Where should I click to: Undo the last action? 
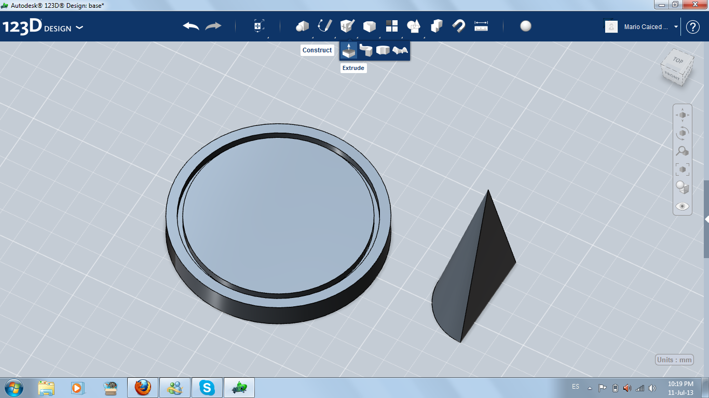pos(191,26)
